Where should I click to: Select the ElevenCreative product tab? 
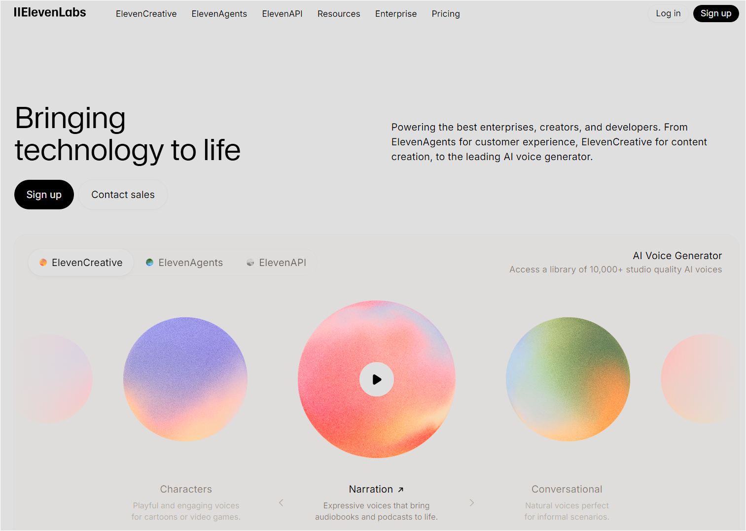(x=81, y=263)
